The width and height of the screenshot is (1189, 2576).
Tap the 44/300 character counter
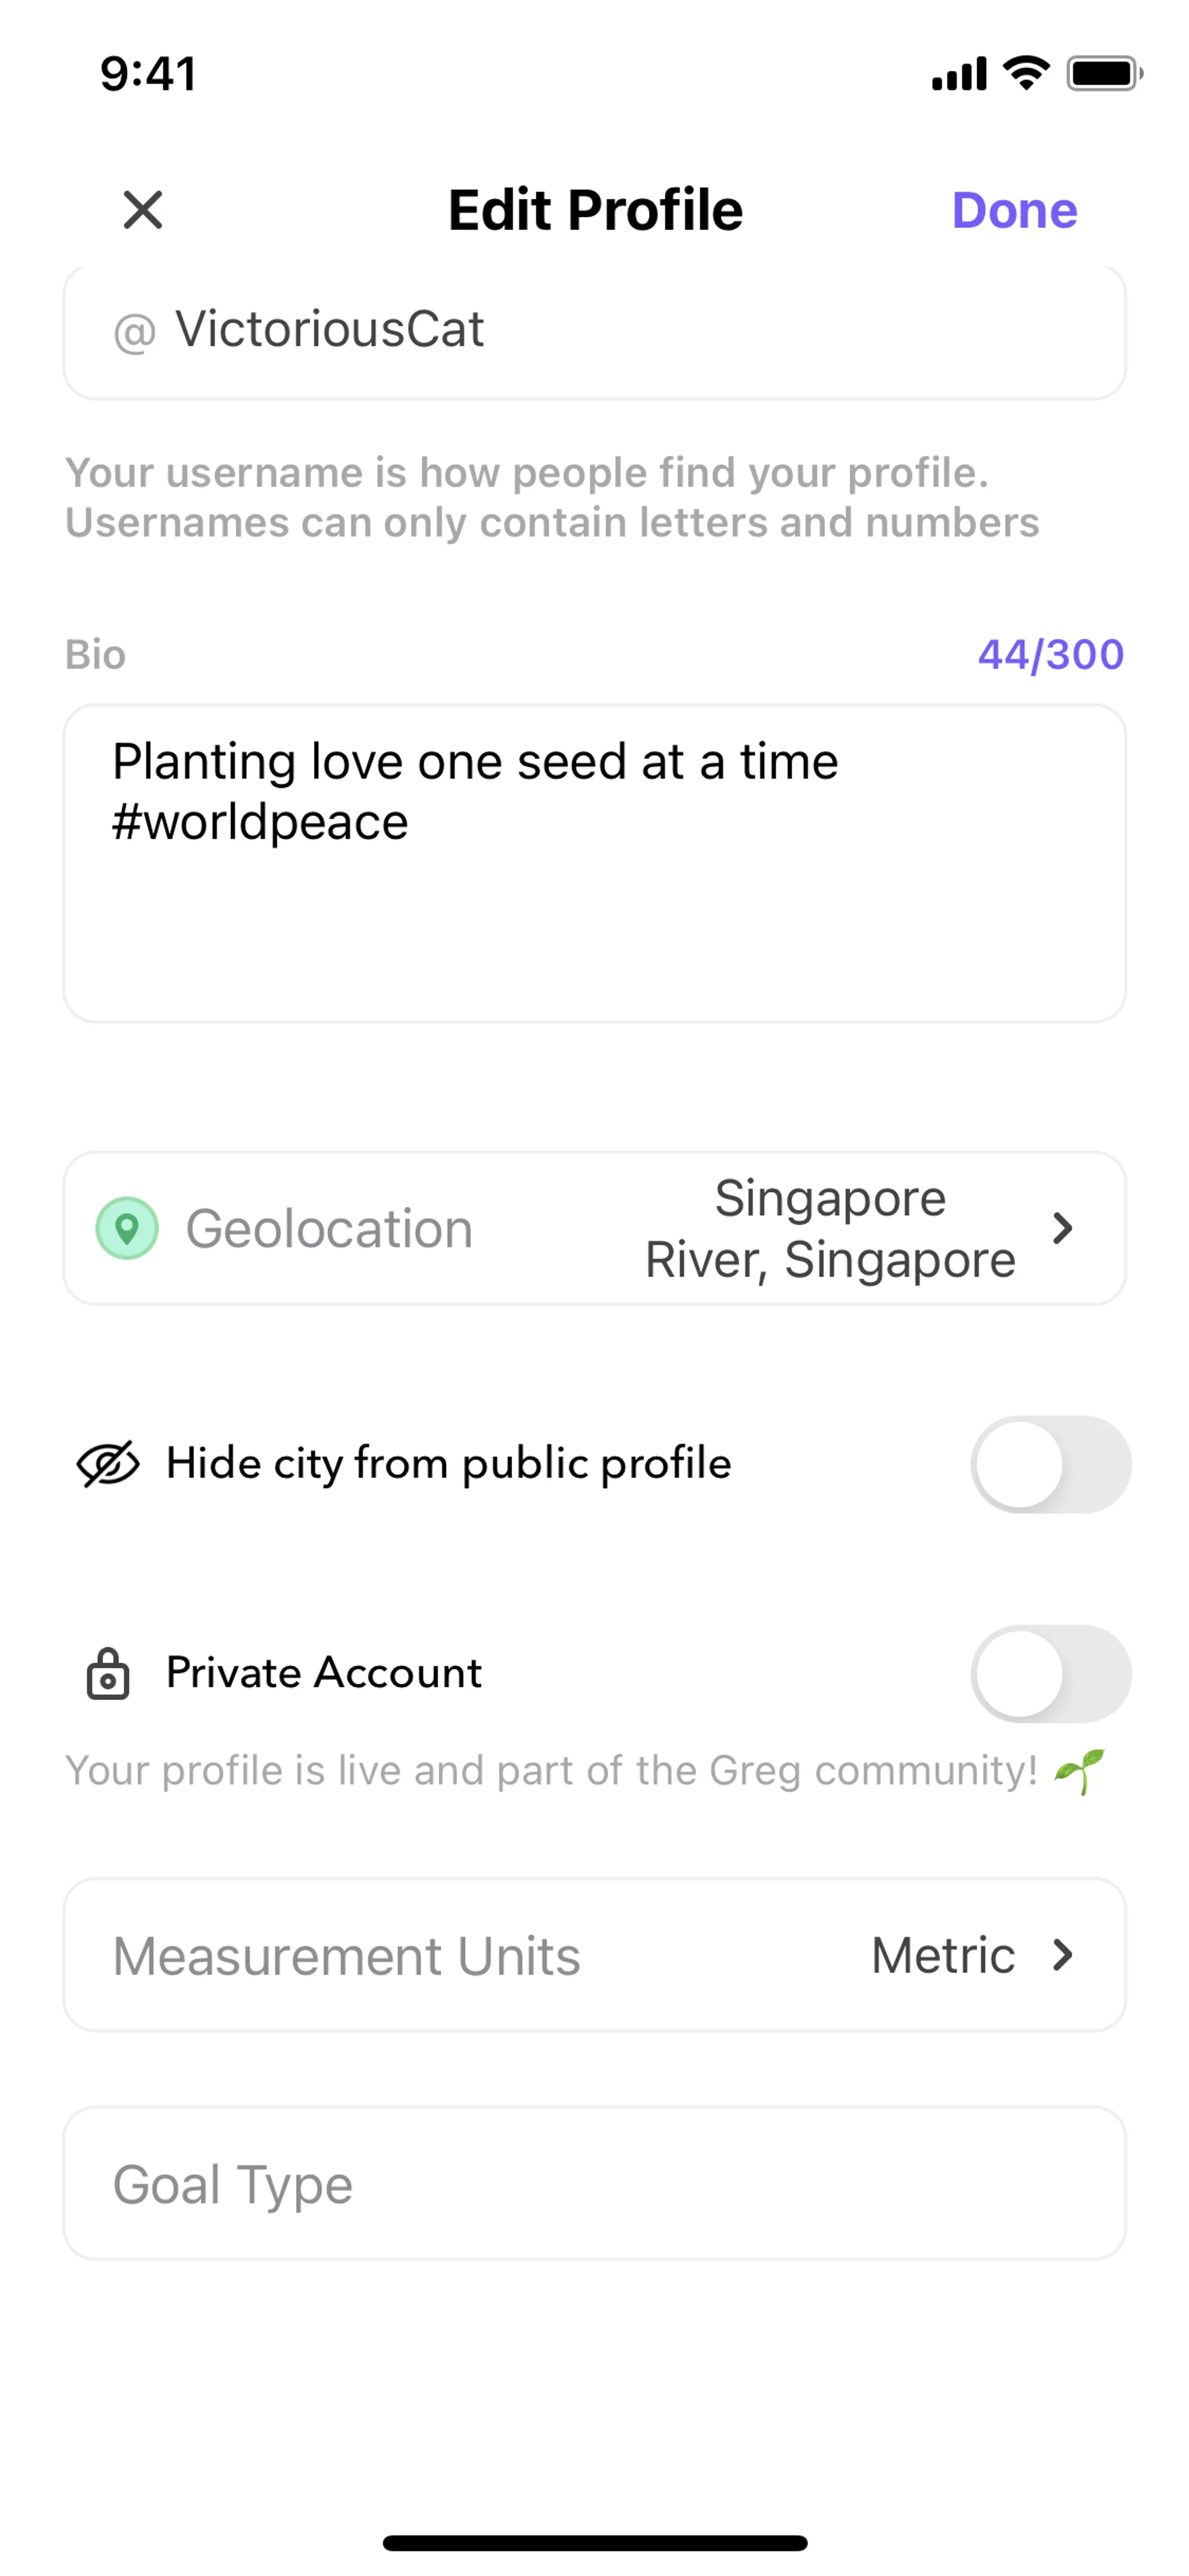[1050, 655]
